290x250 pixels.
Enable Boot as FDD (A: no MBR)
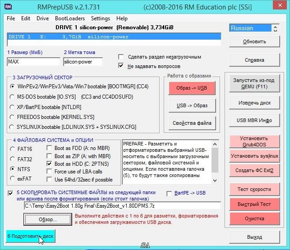[49, 148]
